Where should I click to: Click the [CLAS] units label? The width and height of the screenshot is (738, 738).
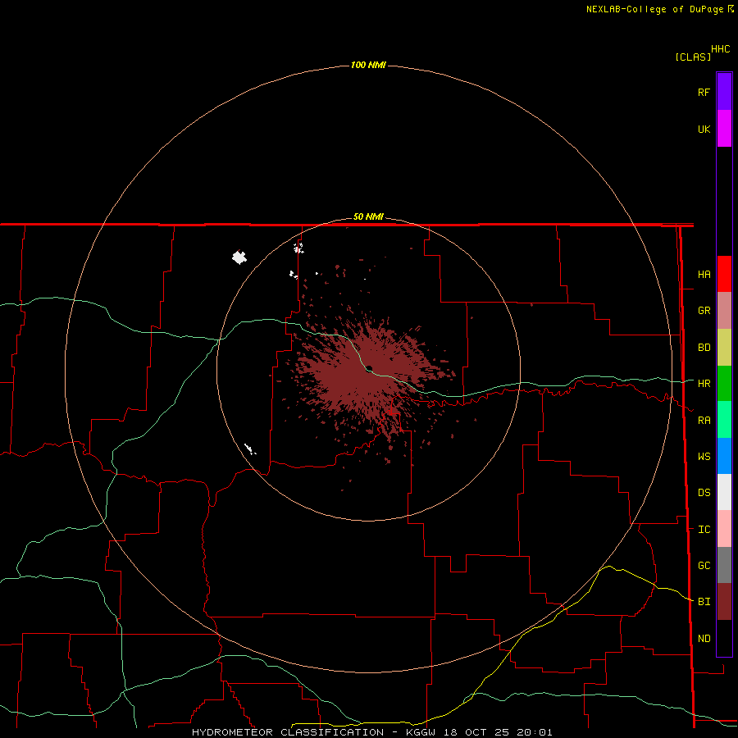[693, 57]
